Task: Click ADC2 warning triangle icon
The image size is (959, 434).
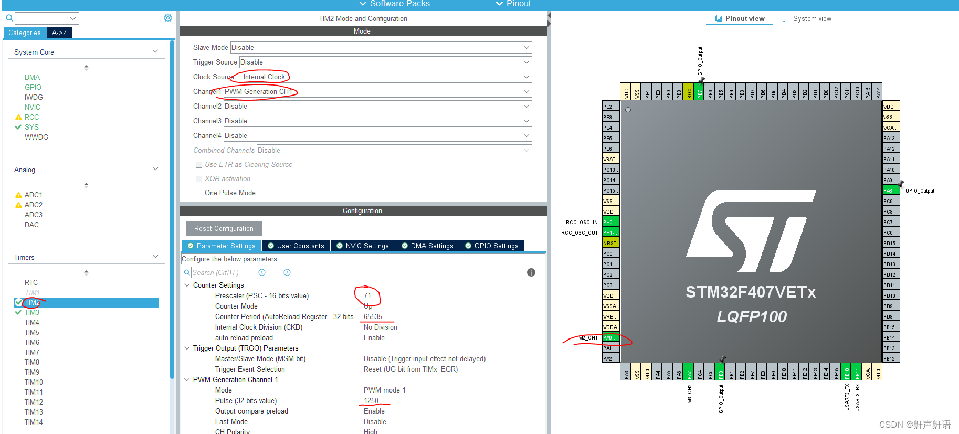Action: click(x=18, y=205)
